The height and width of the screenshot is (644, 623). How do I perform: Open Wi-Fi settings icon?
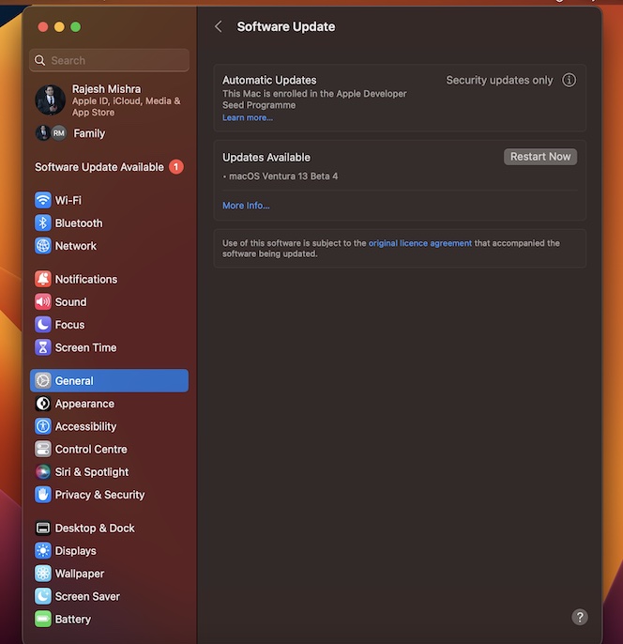point(42,201)
